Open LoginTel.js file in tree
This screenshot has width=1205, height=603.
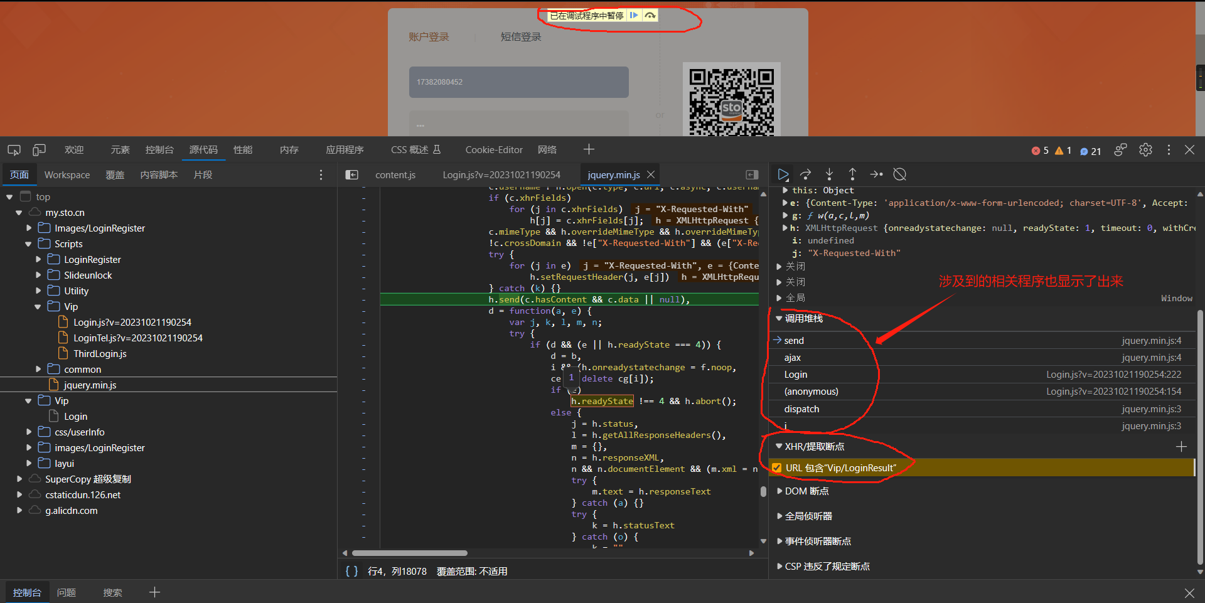[138, 338]
